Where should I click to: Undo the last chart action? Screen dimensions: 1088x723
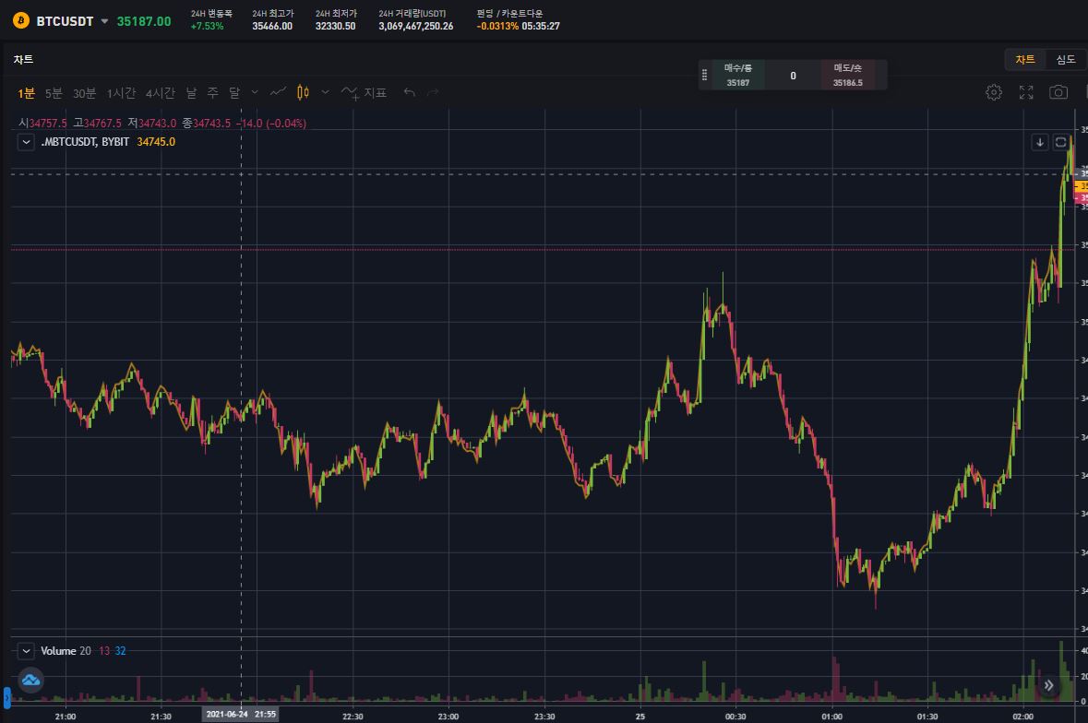(410, 92)
